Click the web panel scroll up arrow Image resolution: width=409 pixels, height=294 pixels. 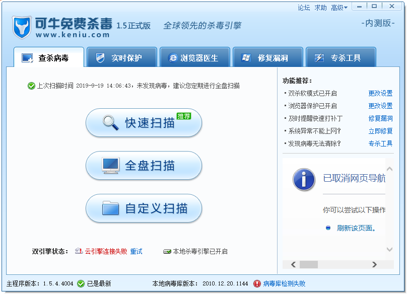click(x=389, y=169)
